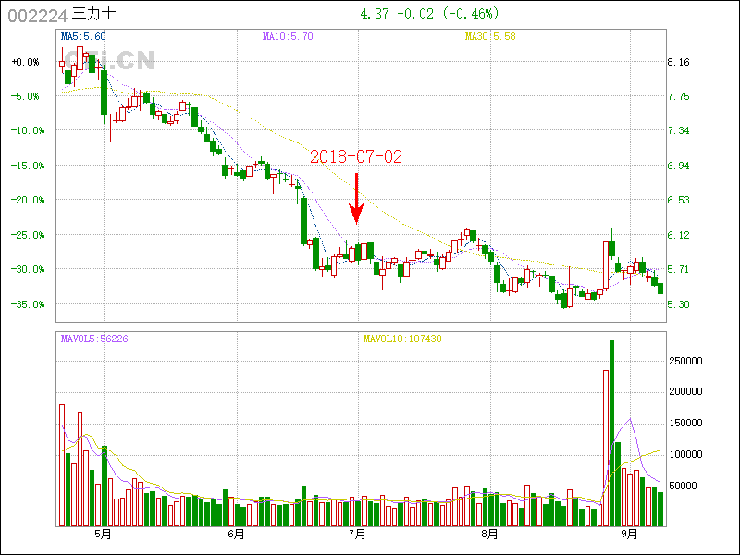740x555 pixels.
Task: Select the 5月 label on time axis
Action: (103, 534)
